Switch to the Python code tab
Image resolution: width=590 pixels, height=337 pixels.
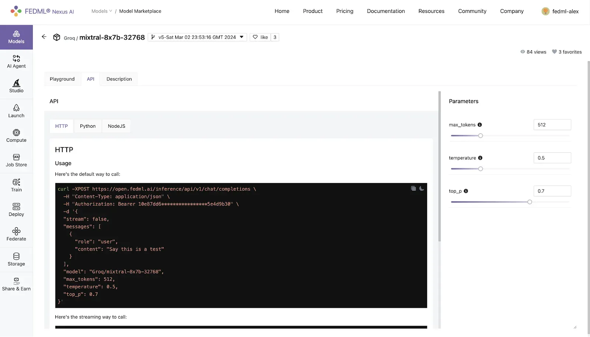[x=88, y=126]
